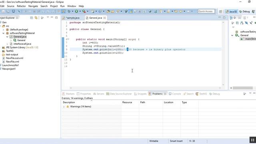Close the Problems view tab
This screenshot has height=144, width=256.
(x=165, y=94)
